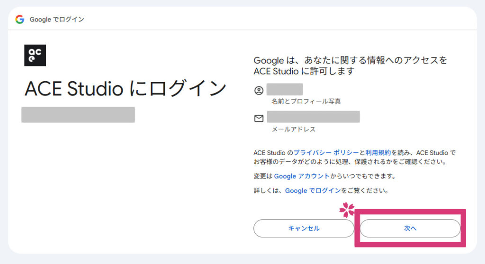The image size is (485, 264).
Task: Click the ACE Studio black logo icon
Action: coord(35,55)
